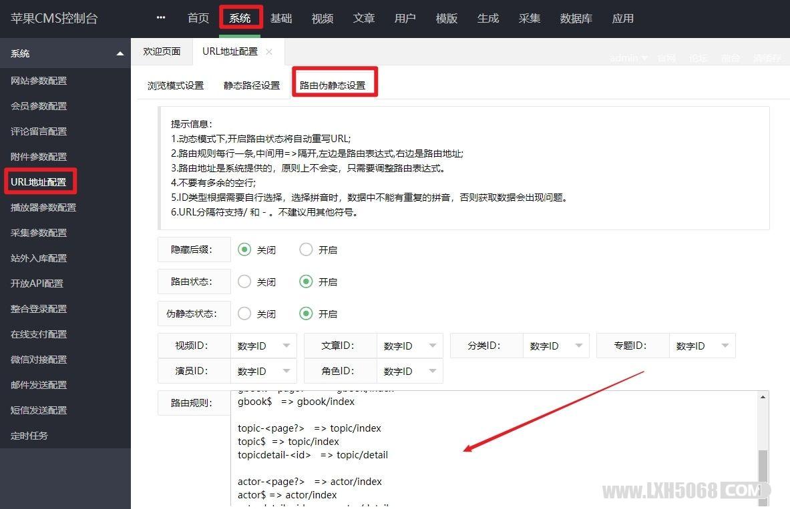Open the admin user dropdown

tap(628, 59)
